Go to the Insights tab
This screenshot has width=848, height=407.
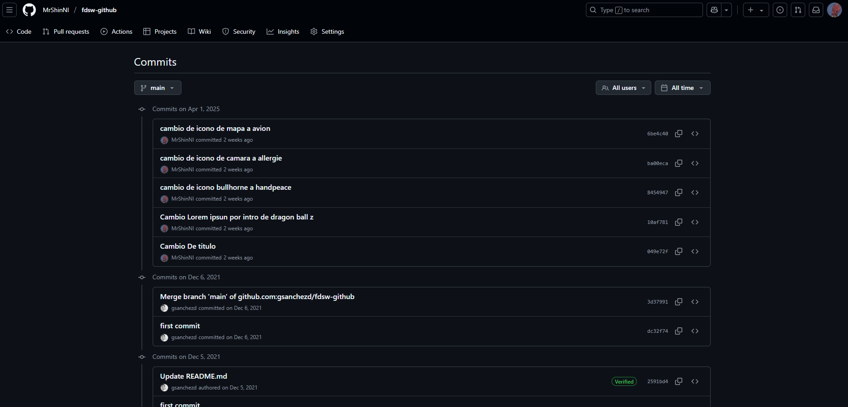click(x=283, y=31)
